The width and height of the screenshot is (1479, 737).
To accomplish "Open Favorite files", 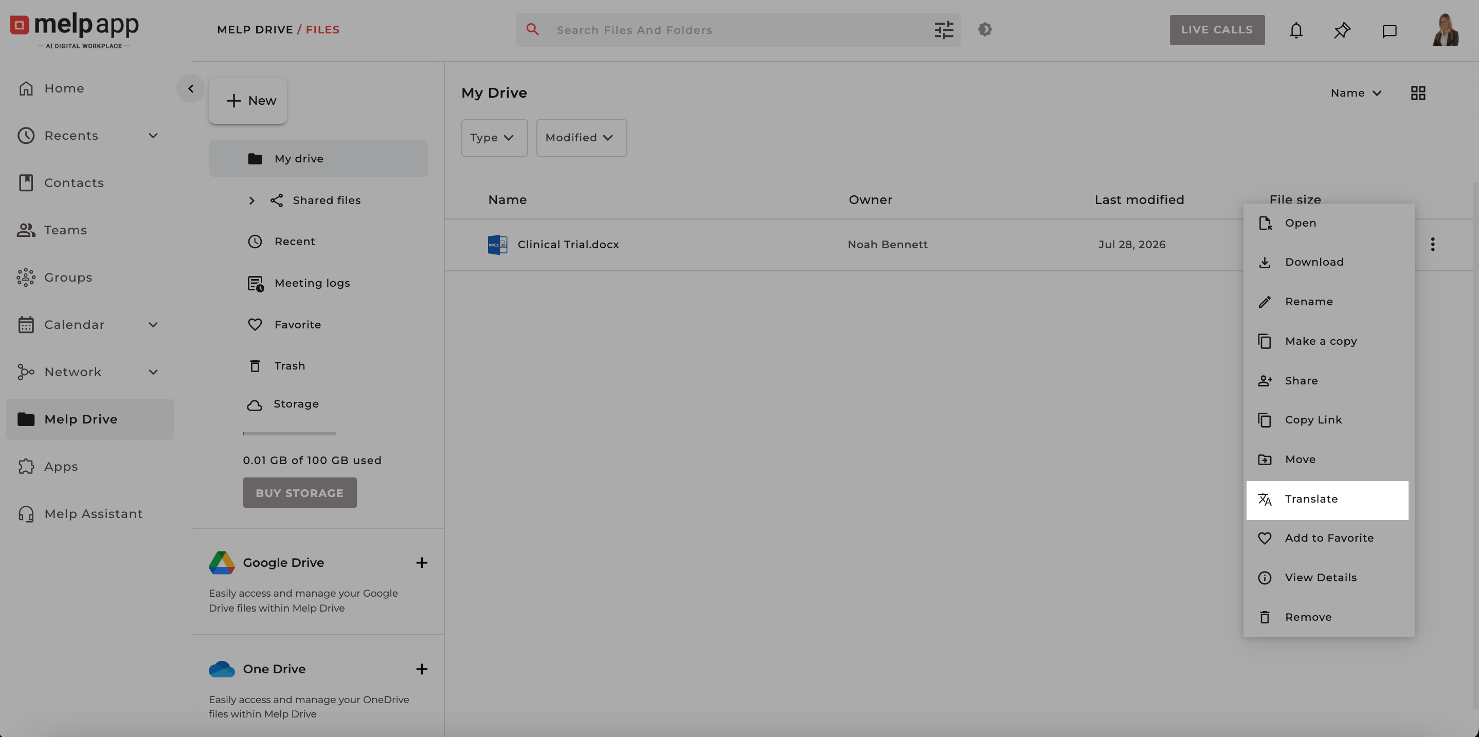I will pos(297,324).
